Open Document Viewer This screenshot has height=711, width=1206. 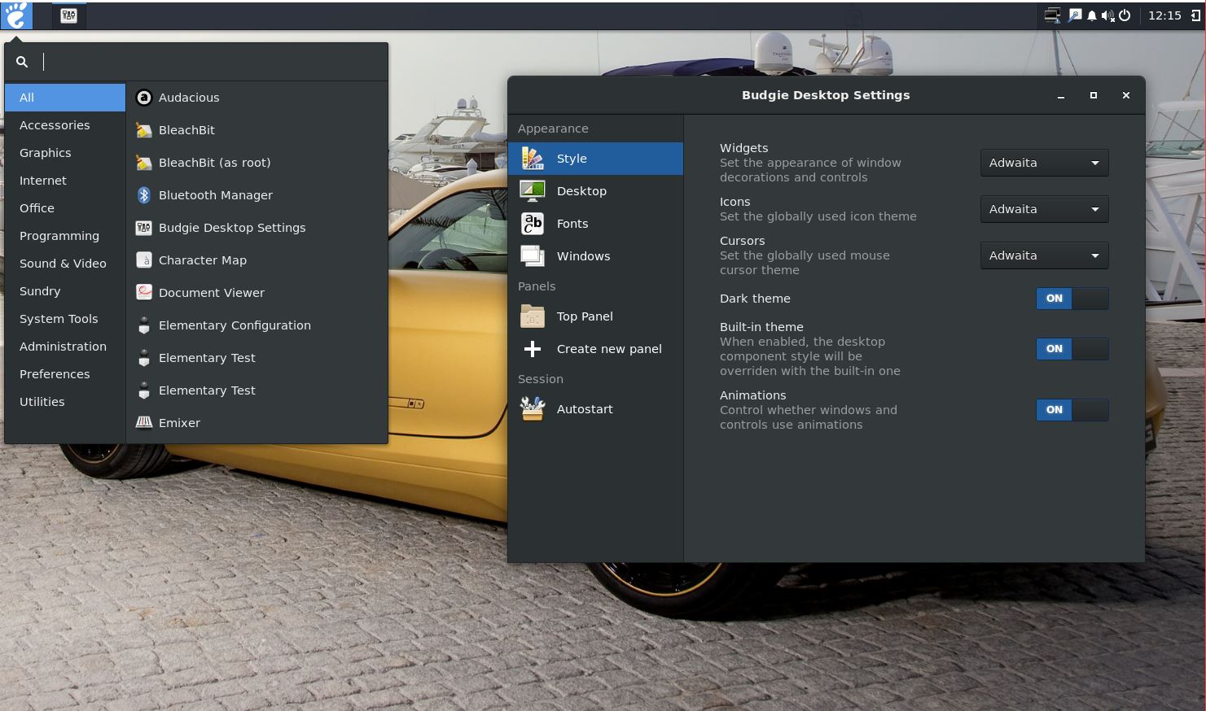[212, 293]
